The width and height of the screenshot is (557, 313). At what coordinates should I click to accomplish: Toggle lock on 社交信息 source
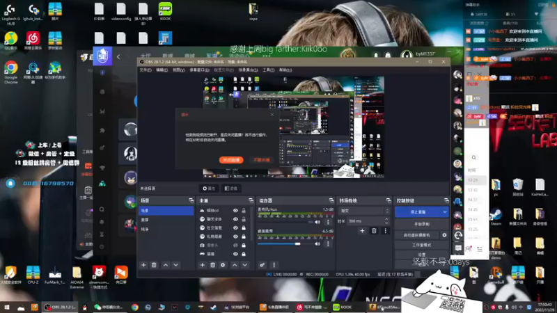(244, 228)
